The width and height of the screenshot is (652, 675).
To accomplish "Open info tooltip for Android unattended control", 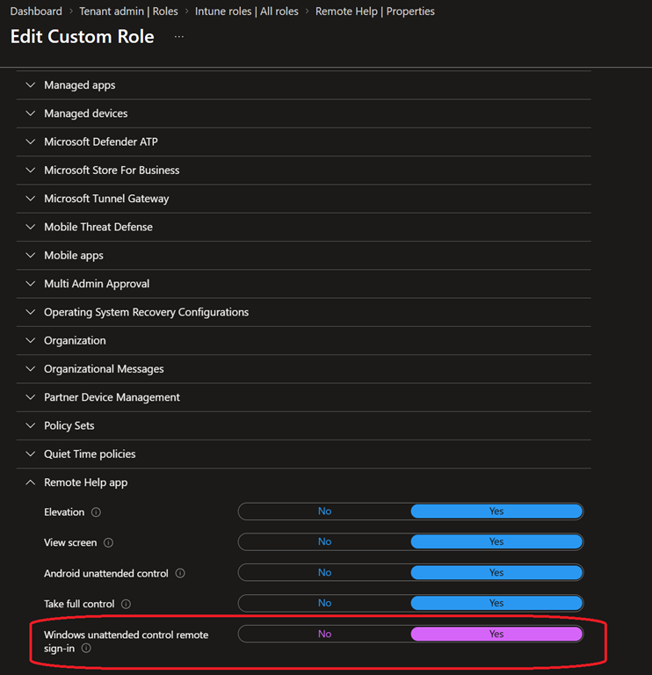I will tap(180, 573).
